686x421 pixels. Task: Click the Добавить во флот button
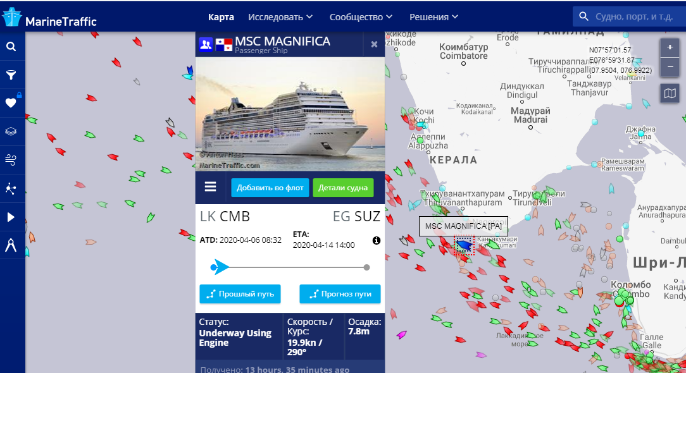270,188
